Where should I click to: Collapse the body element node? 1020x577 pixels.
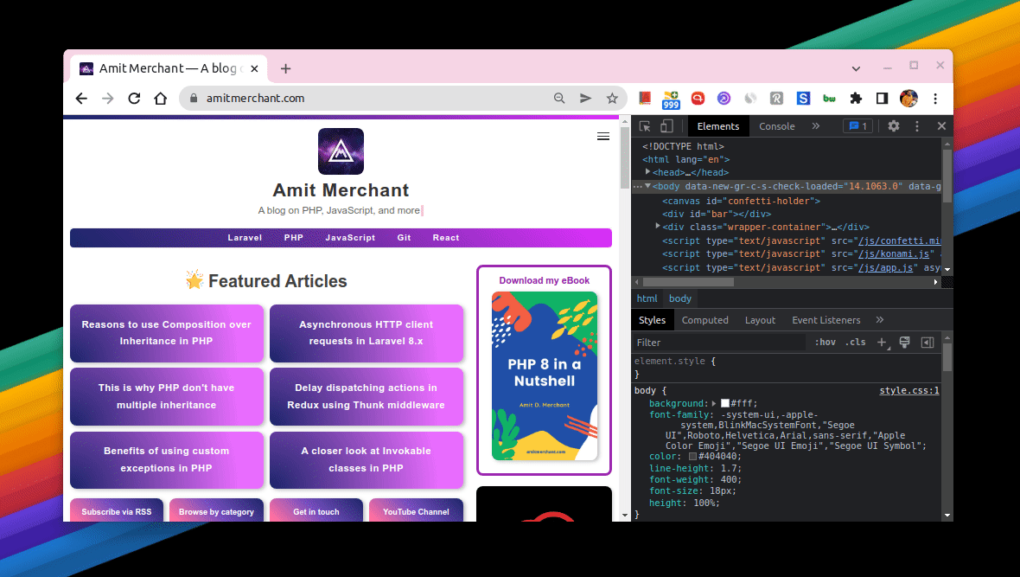tap(648, 186)
